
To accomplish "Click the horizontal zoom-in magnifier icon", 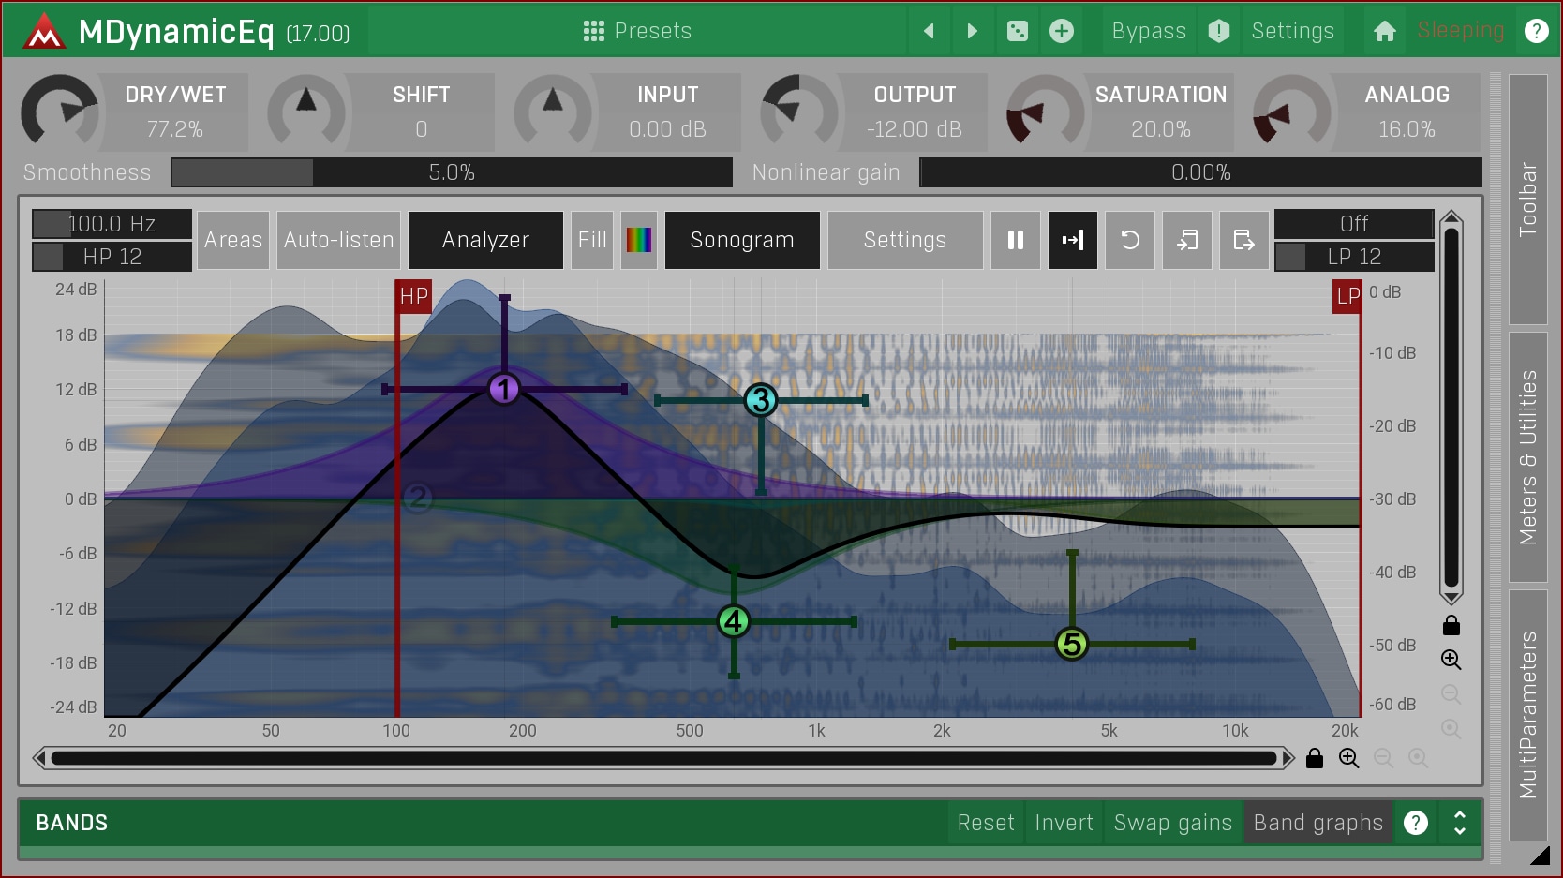I will pyautogui.click(x=1348, y=758).
